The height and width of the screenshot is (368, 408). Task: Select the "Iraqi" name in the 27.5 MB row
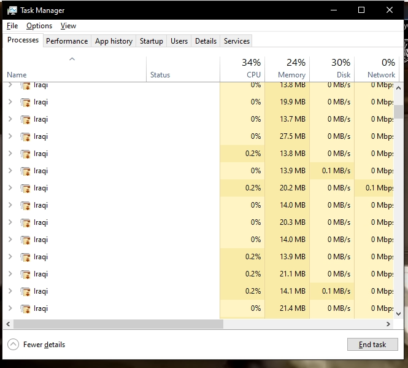coord(40,136)
